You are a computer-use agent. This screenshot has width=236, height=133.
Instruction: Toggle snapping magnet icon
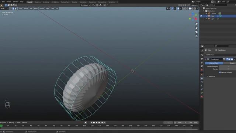(x=97, y=5)
